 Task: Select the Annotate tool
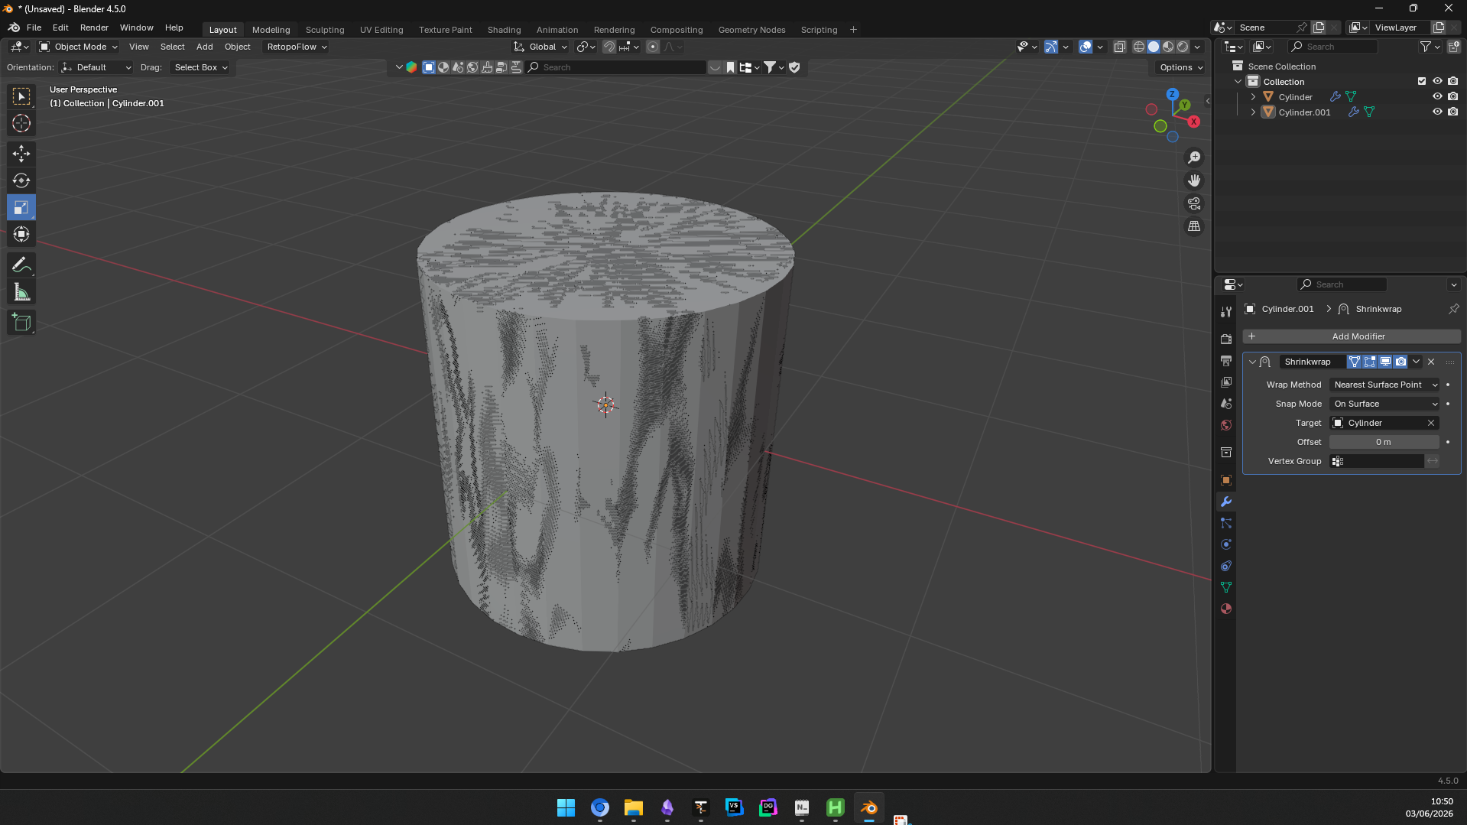pyautogui.click(x=21, y=265)
